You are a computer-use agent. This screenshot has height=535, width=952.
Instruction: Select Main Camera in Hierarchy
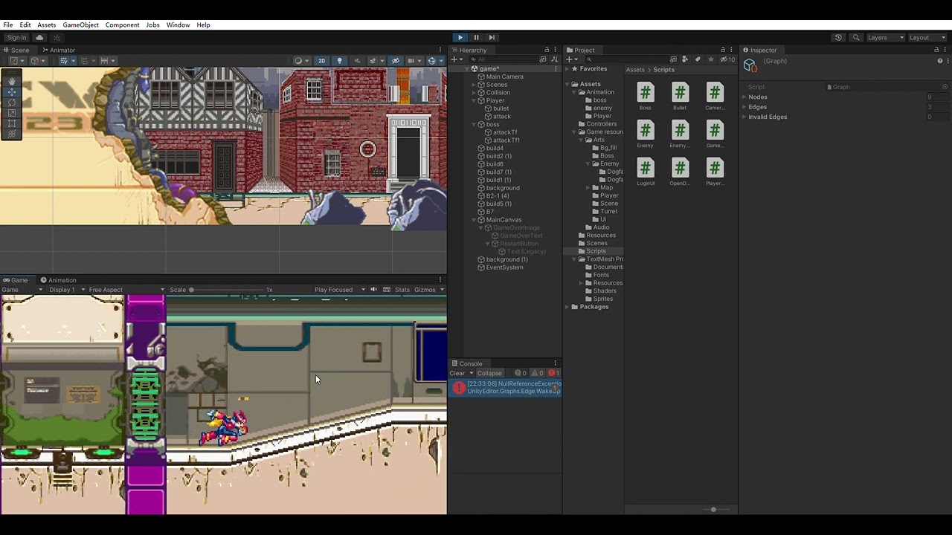[x=504, y=77]
